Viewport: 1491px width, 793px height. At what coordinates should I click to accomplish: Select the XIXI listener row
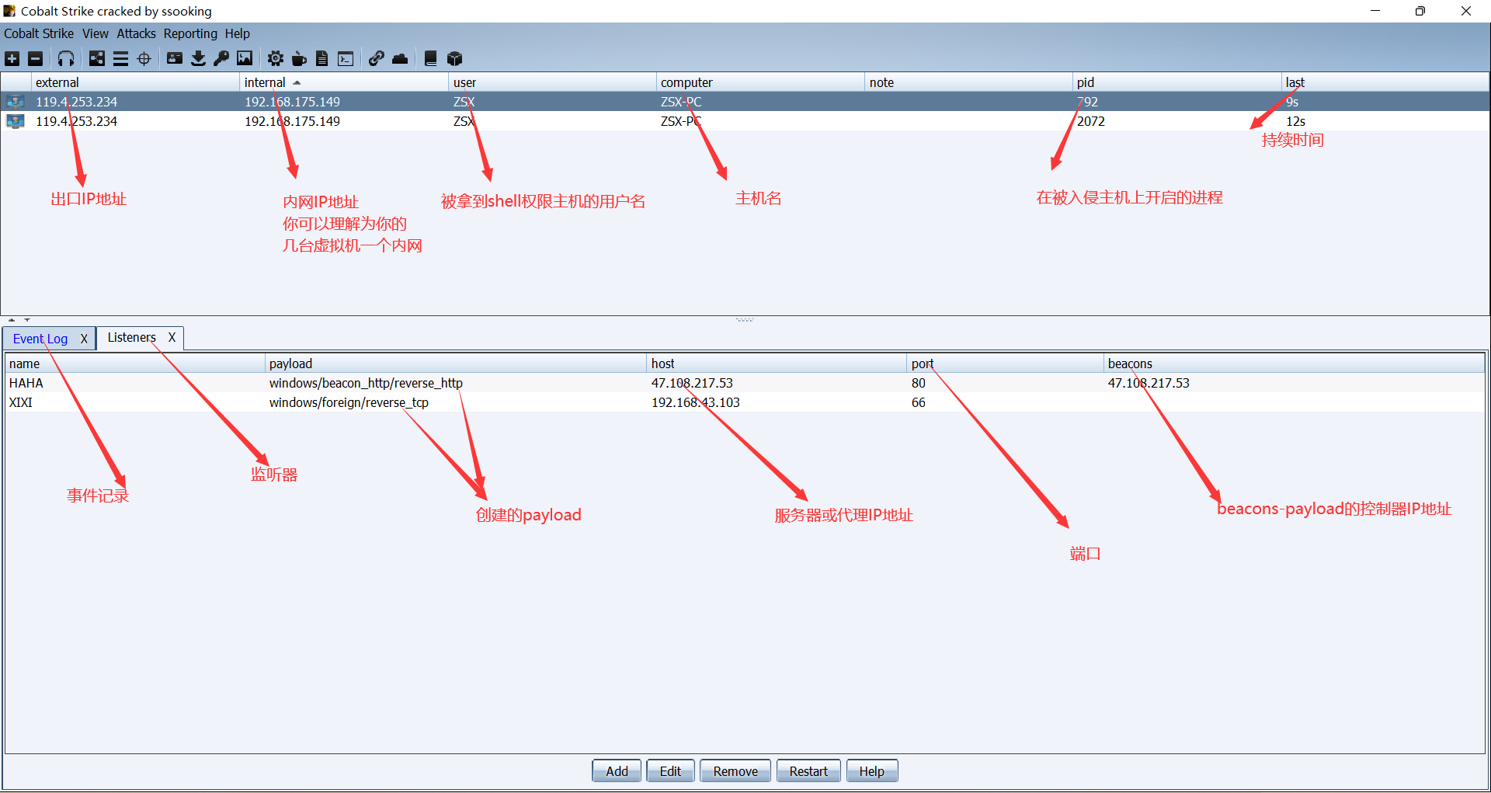tap(745, 402)
